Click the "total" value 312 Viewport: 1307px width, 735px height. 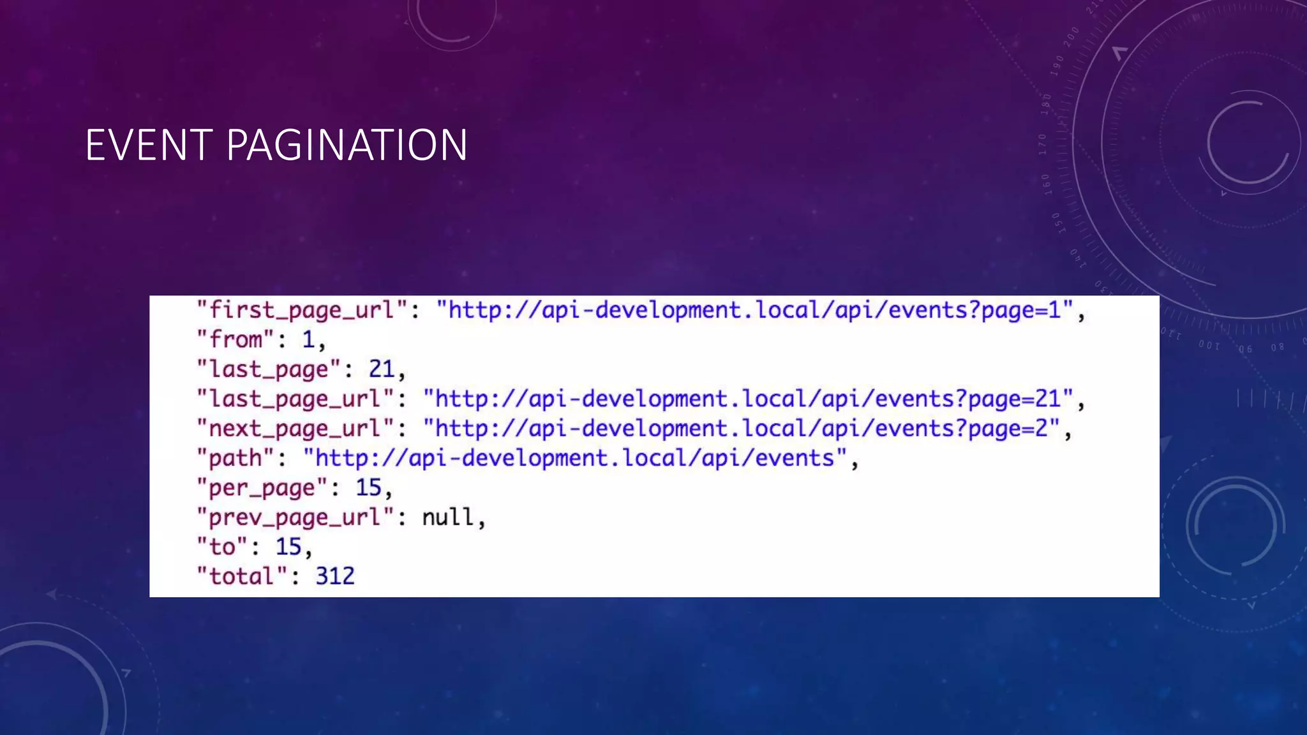334,577
